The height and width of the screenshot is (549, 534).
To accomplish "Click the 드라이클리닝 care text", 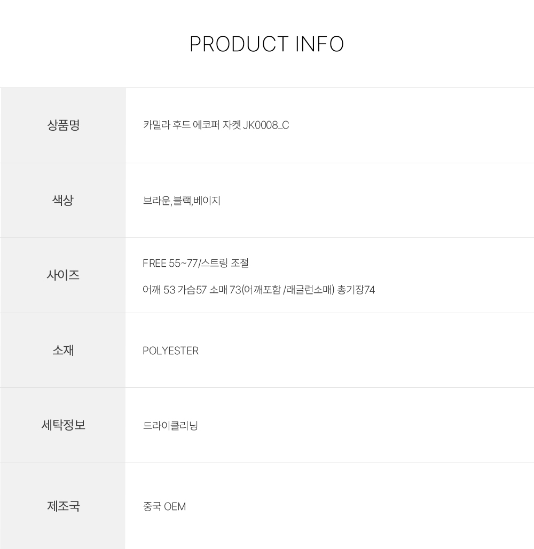I will point(170,426).
